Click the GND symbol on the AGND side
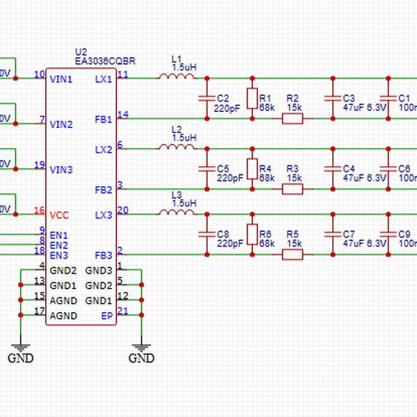The width and height of the screenshot is (417, 417). 20,351
